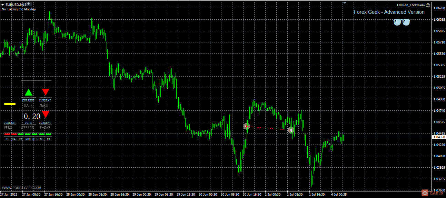The height and width of the screenshot is (198, 446).
Task: Click the H1 timeframe label
Action: click(21, 139)
